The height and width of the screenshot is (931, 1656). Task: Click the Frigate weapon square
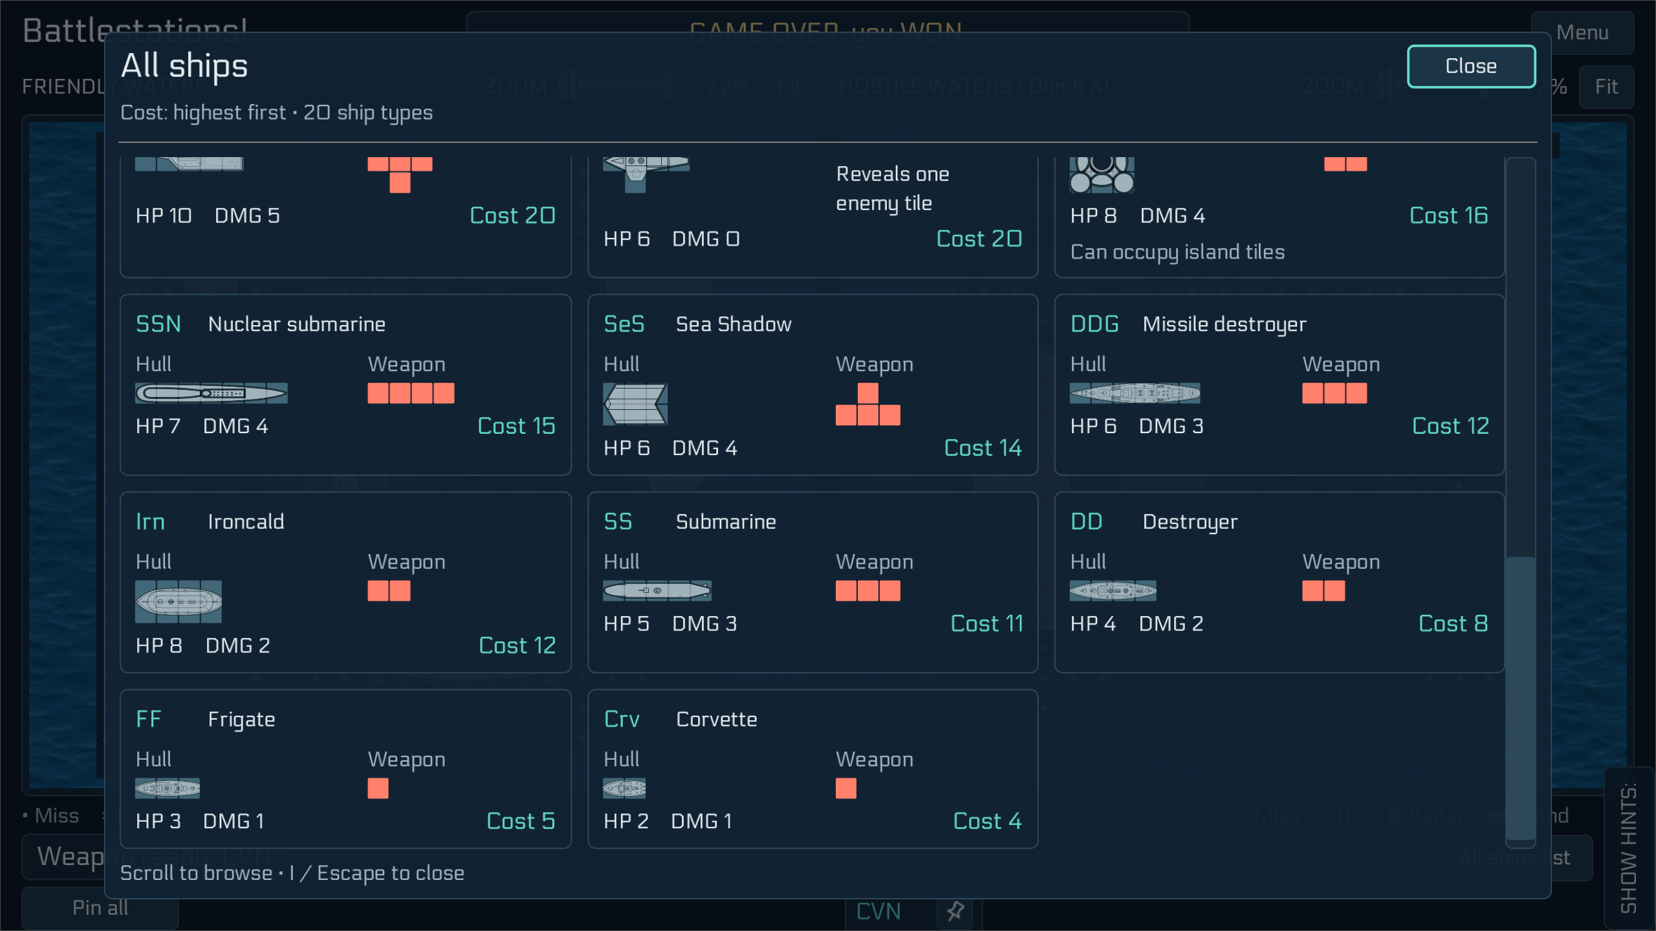pos(378,788)
